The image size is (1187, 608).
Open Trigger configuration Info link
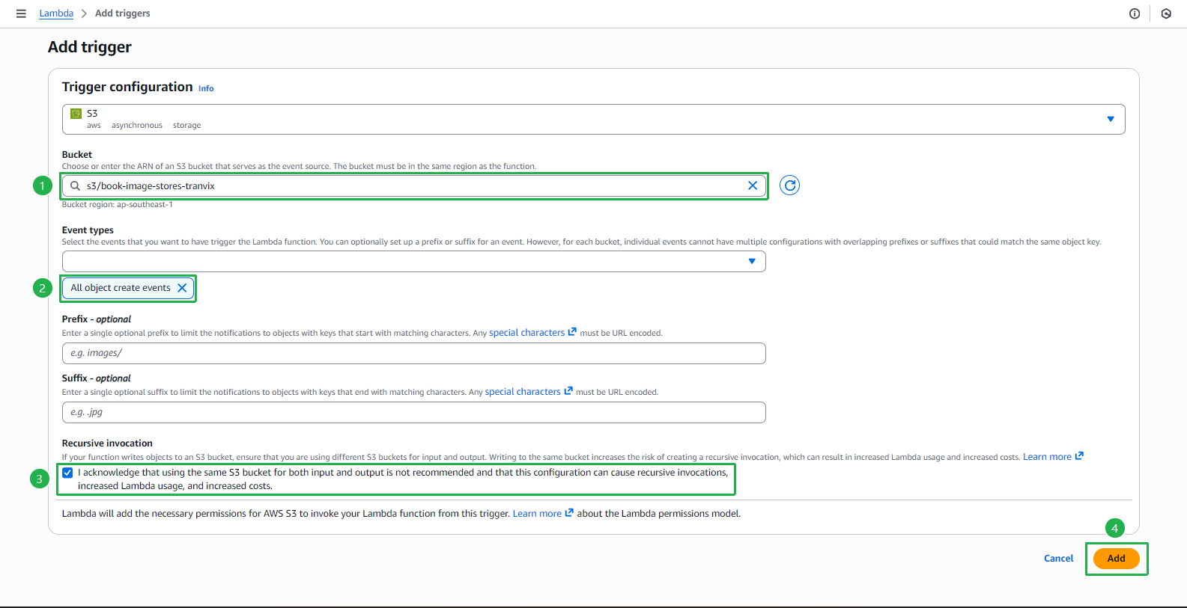(x=206, y=88)
